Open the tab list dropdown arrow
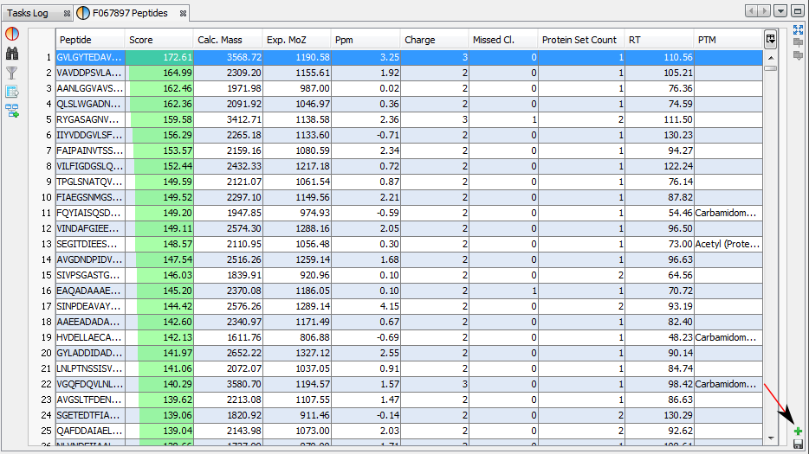The image size is (809, 454). click(x=780, y=11)
